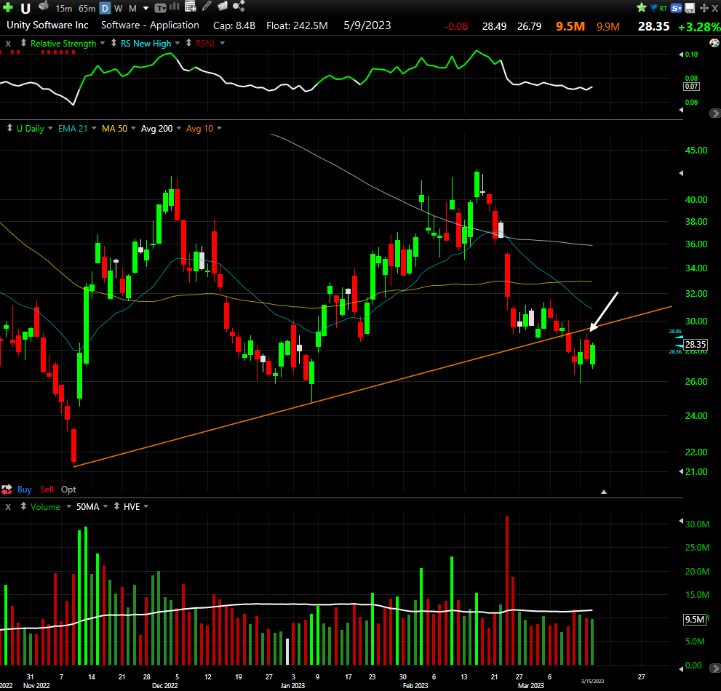Click the small triangle marker below the price chart

click(604, 492)
